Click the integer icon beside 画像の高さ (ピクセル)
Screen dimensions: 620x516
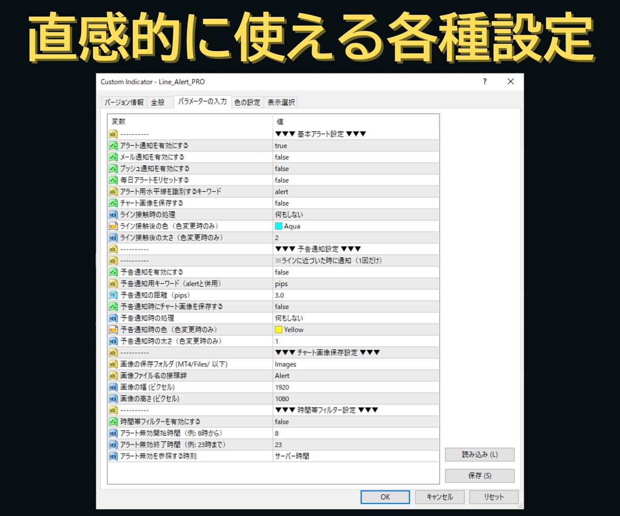coord(113,399)
